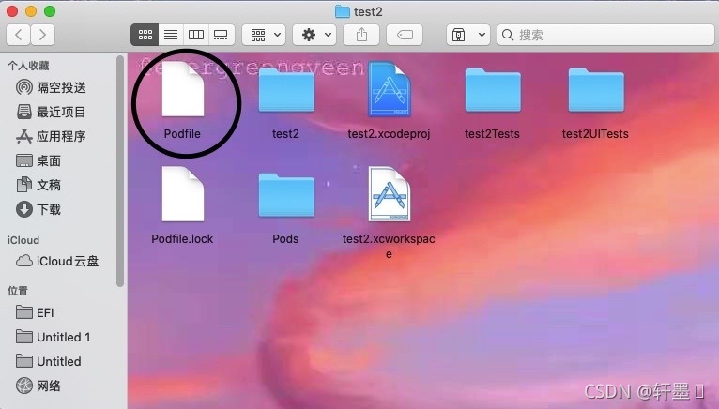Screen dimensions: 719x409
Task: Select the Pods folder icon
Action: coord(286,195)
